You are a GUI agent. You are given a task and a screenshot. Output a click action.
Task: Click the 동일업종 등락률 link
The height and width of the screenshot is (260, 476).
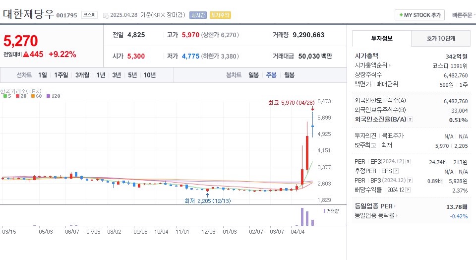click(x=375, y=216)
